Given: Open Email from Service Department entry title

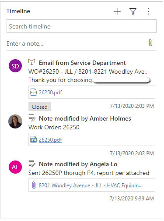Looking at the screenshot, I should click(x=82, y=63).
